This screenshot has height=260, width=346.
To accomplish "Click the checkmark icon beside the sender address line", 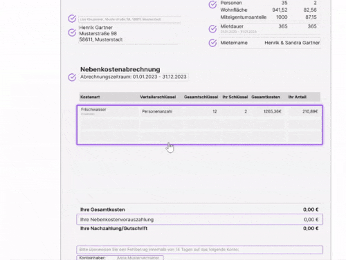I will (x=72, y=19).
